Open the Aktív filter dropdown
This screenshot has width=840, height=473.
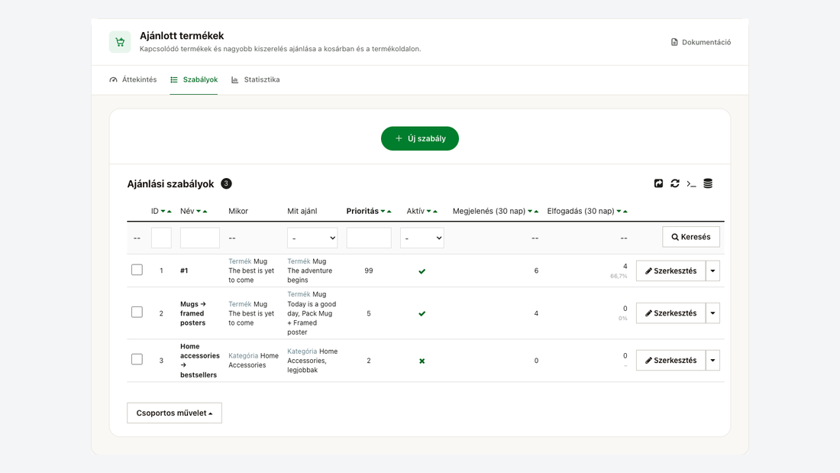click(x=422, y=238)
